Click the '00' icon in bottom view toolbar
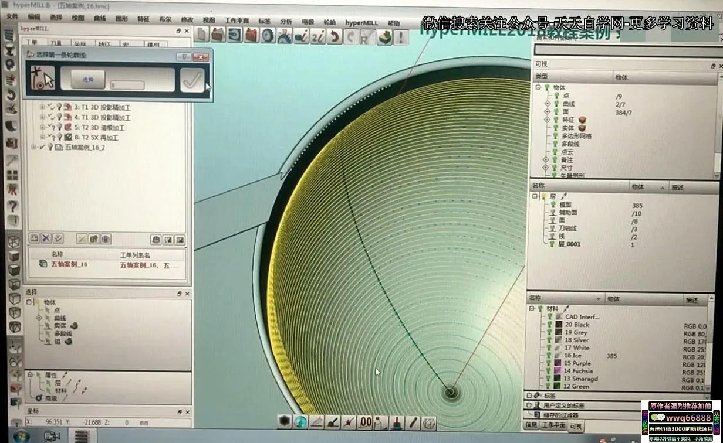This screenshot has width=723, height=443. [365, 422]
